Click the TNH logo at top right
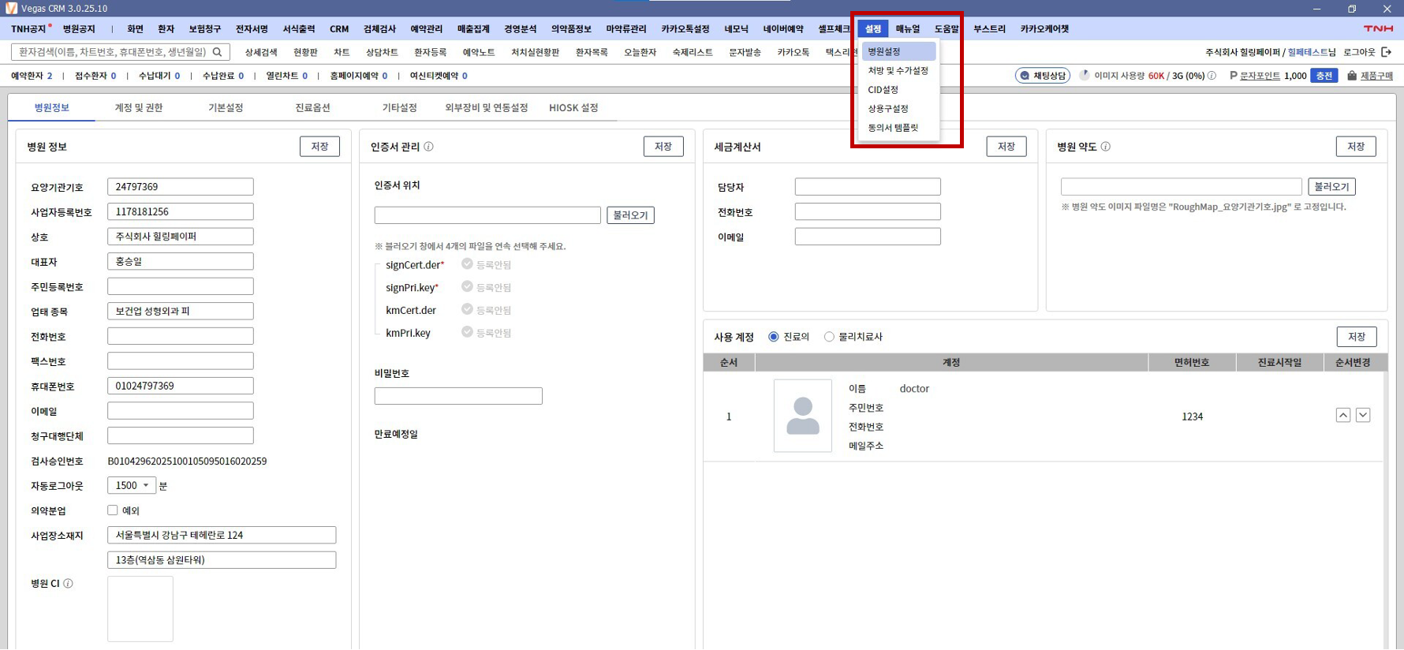 [1378, 28]
